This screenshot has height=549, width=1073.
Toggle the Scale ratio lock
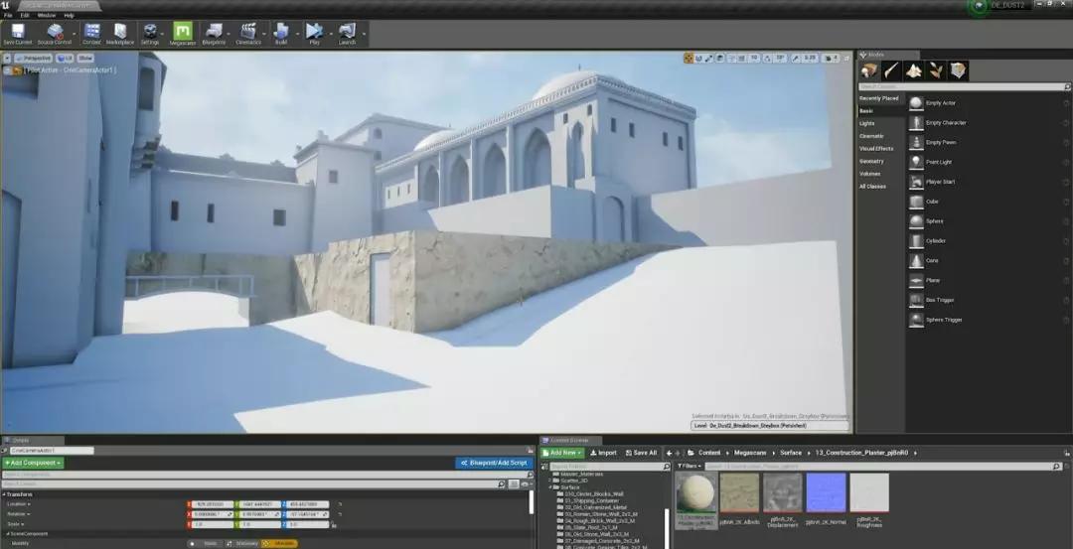coord(334,524)
